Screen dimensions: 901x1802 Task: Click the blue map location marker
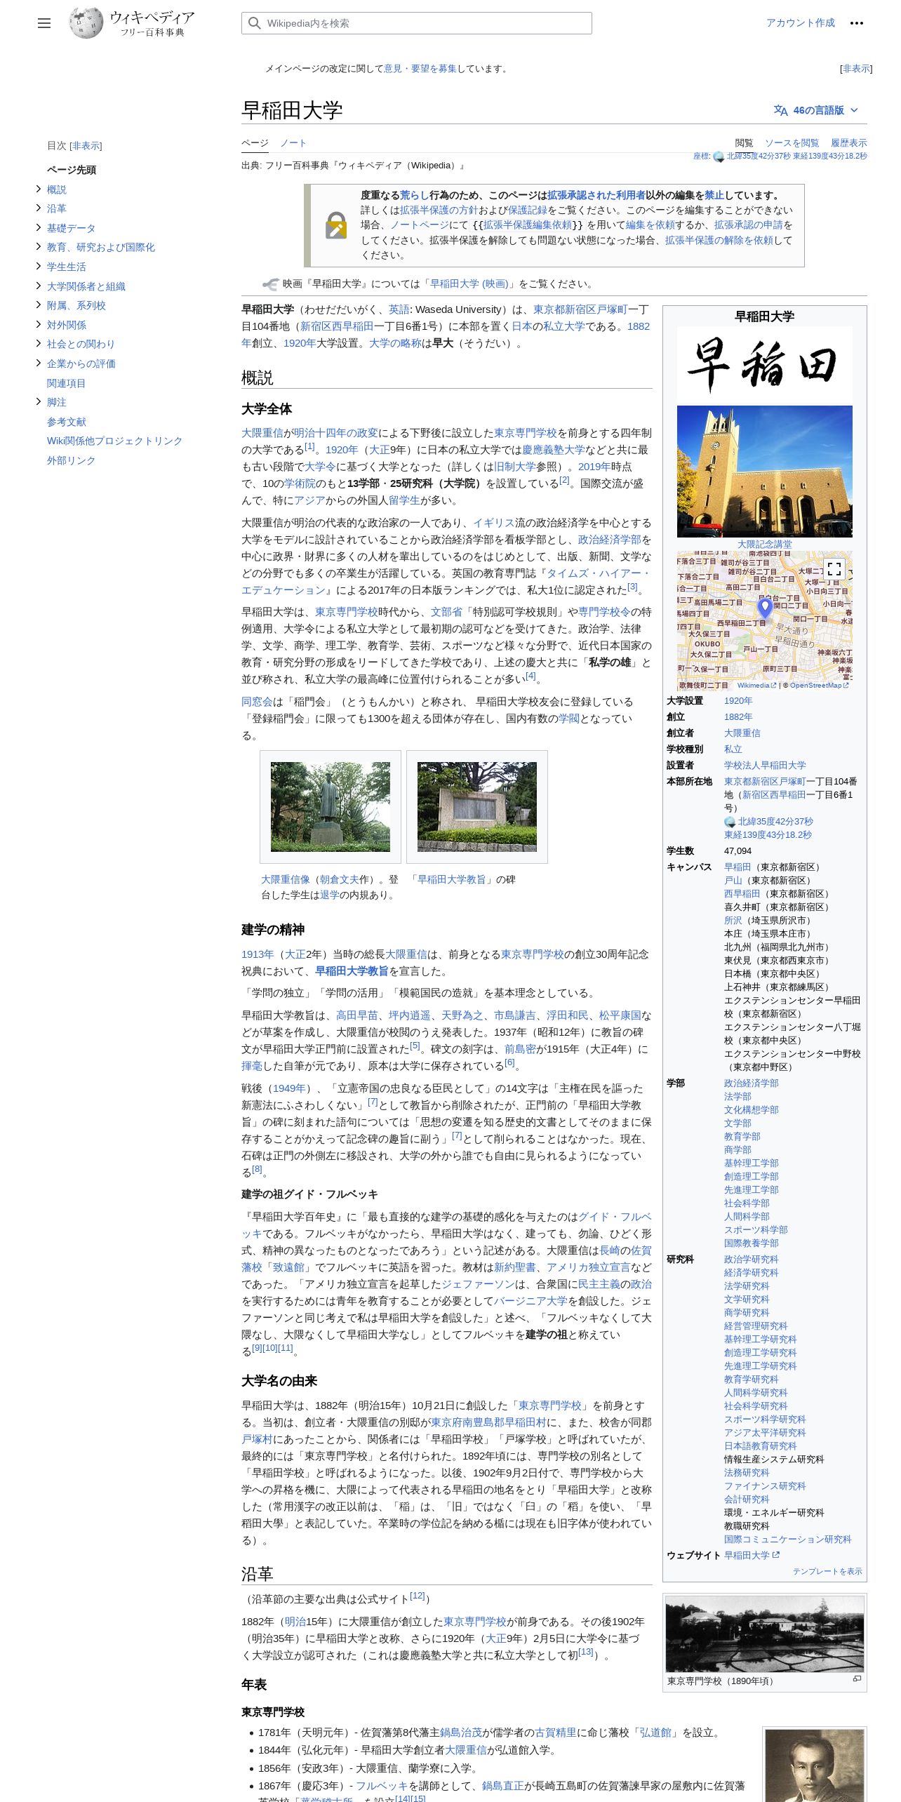[765, 608]
